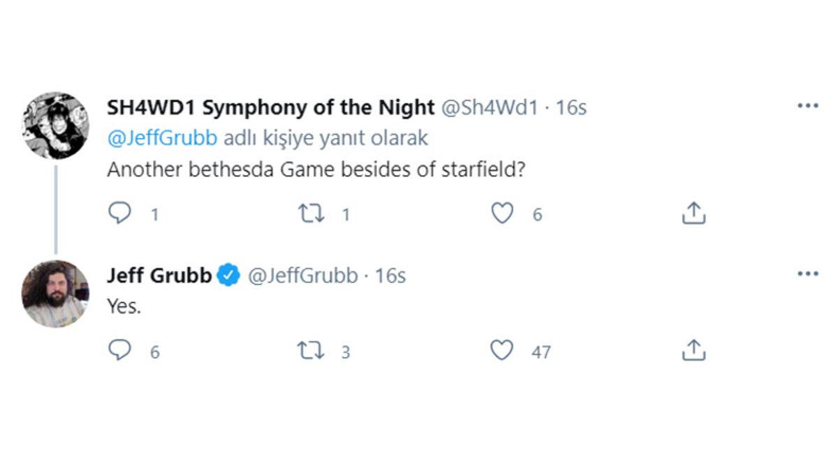Screen dimensions: 838x471
Task: Open Jeff Grubb tweet's 16s timestamp
Action: [x=390, y=276]
